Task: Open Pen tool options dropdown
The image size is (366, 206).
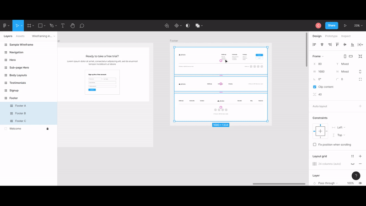Action: click(x=56, y=26)
